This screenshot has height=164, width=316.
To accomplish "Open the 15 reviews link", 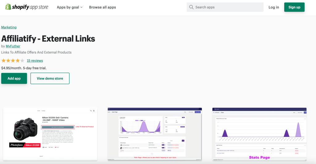I will click(x=35, y=61).
